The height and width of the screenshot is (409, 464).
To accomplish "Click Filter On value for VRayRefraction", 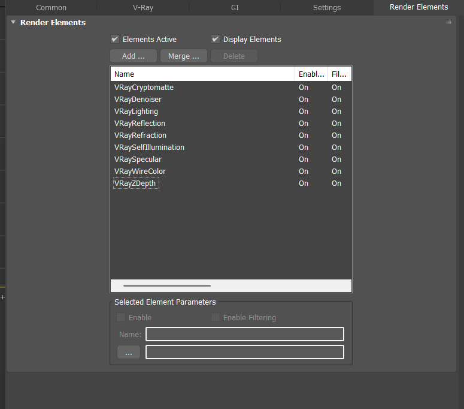I will (336, 136).
